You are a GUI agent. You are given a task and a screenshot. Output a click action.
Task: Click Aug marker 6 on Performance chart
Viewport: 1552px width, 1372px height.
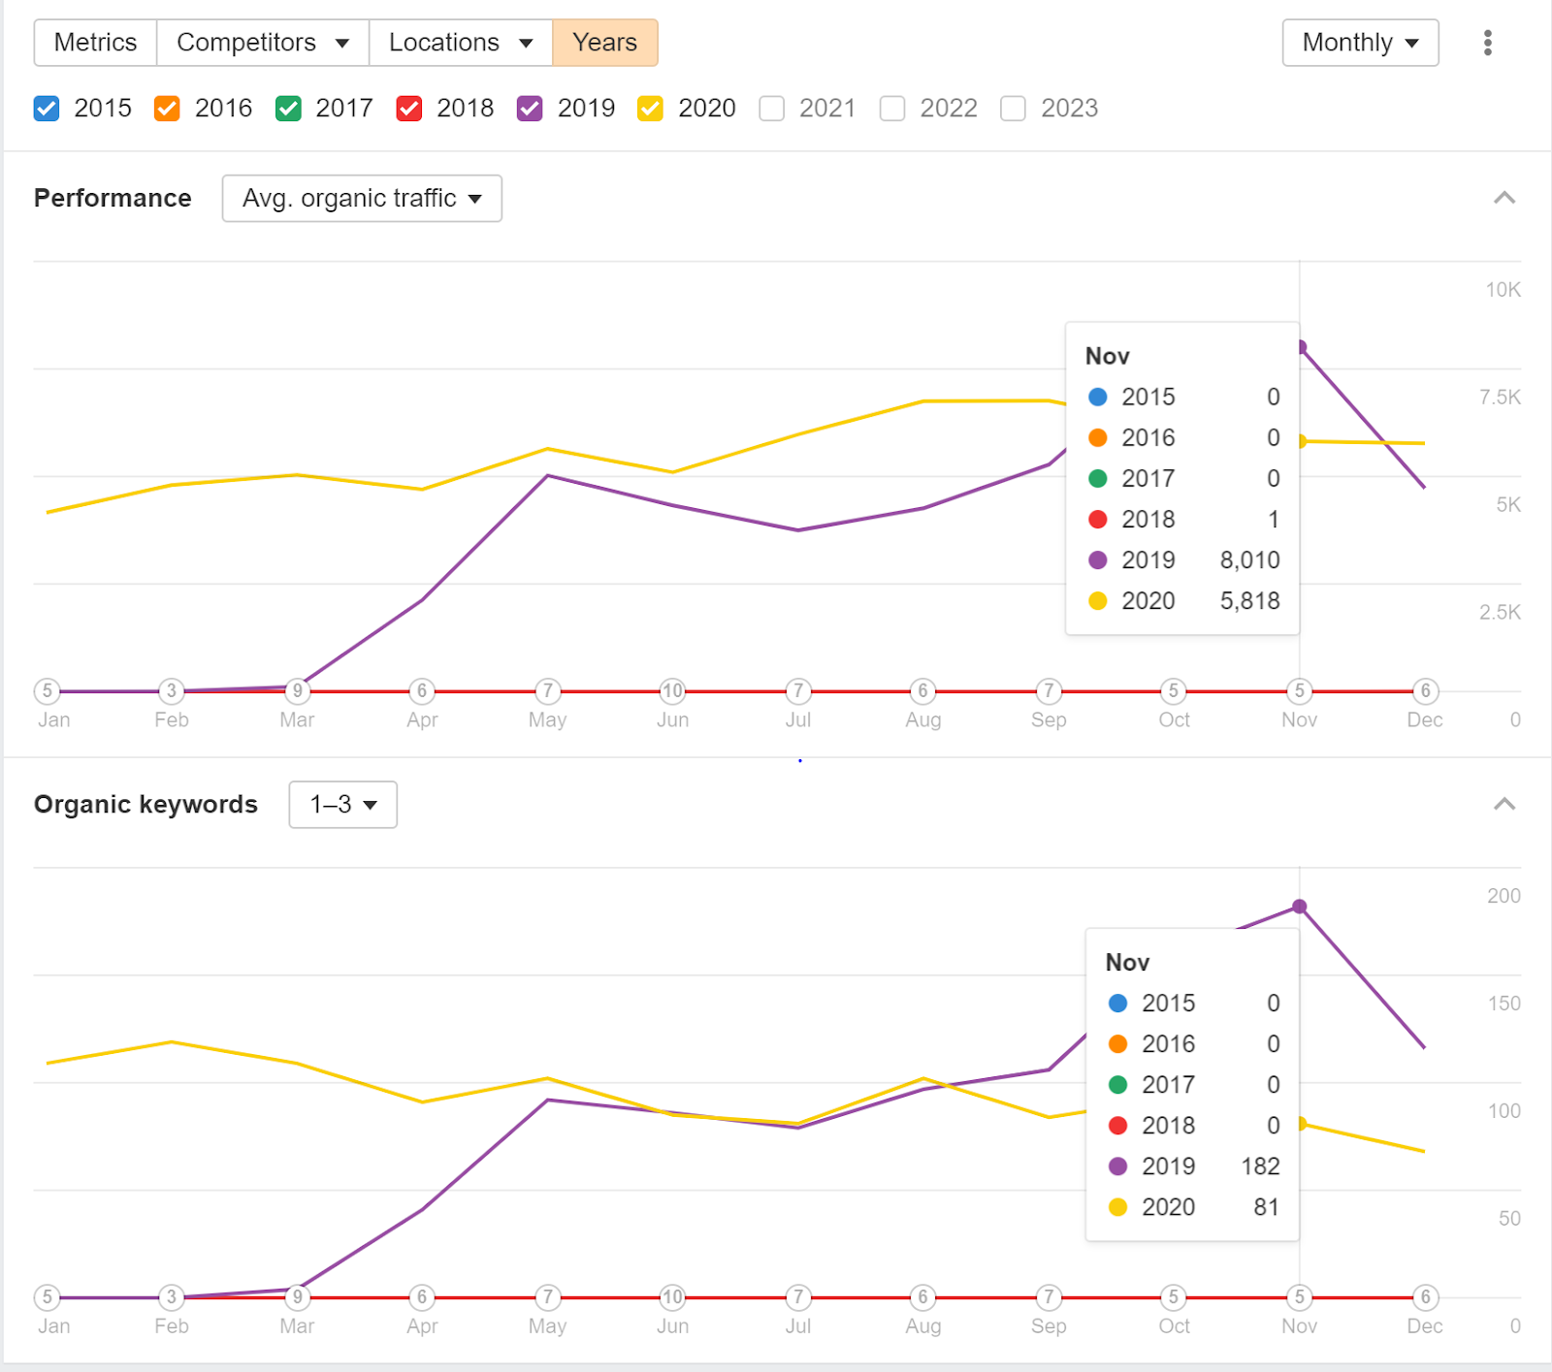923,691
